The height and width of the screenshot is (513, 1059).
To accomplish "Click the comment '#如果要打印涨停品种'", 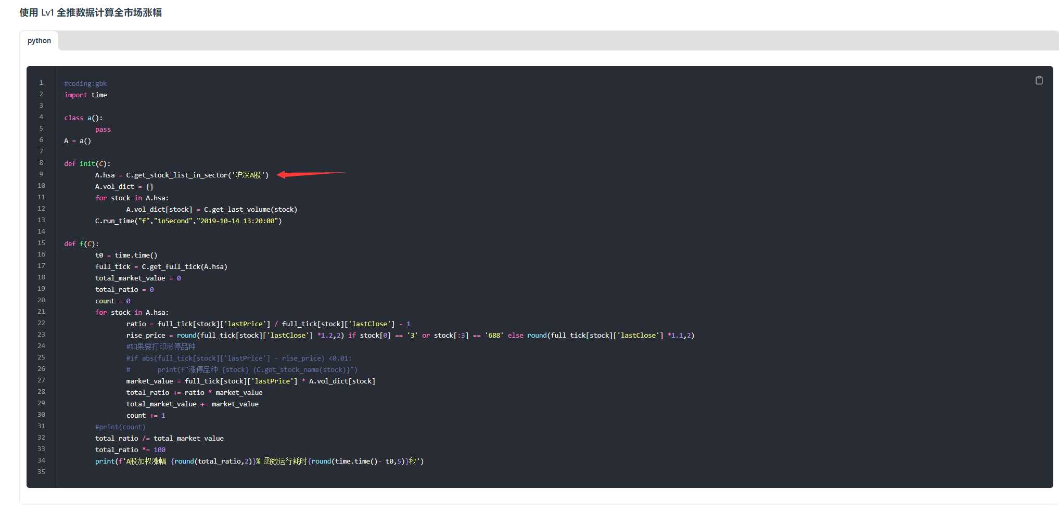I will (x=161, y=347).
